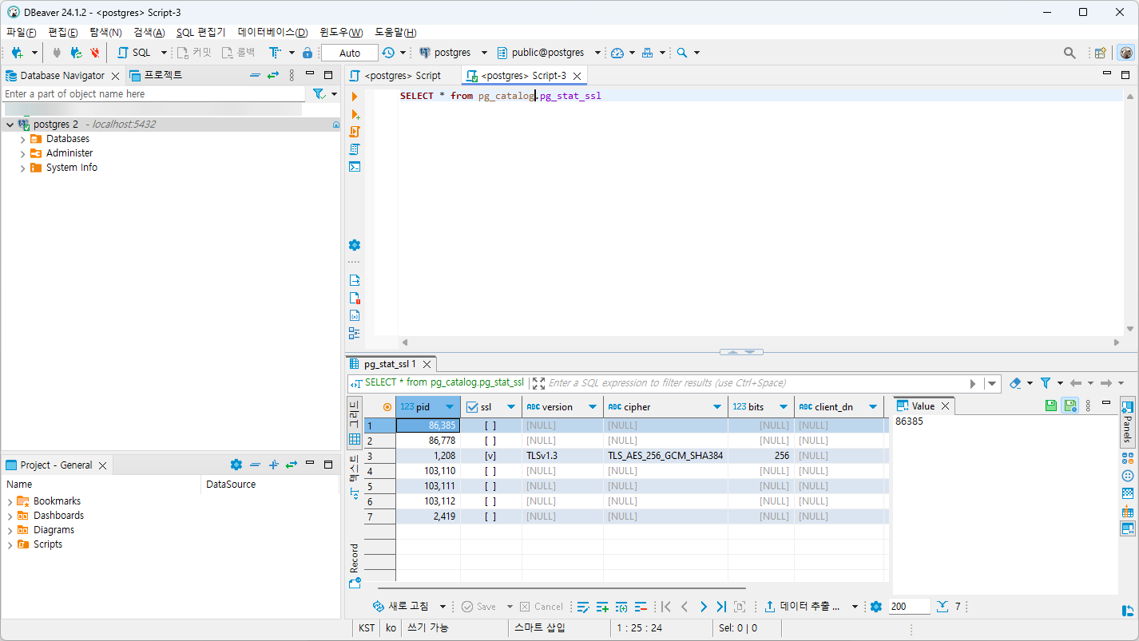Click the TLS_AES_256_GCM_SHA384 cipher cell
The height and width of the screenshot is (641, 1139).
(665, 456)
